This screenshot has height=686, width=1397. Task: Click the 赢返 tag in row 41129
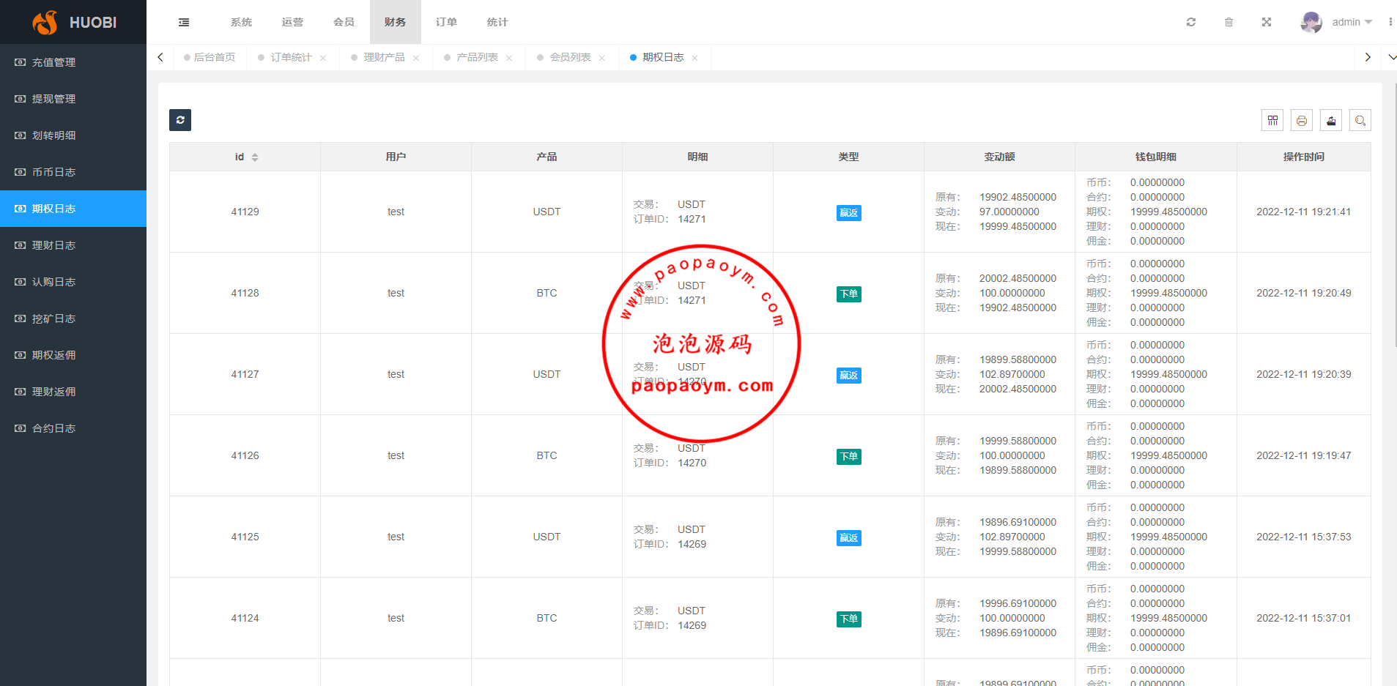pyautogui.click(x=848, y=213)
